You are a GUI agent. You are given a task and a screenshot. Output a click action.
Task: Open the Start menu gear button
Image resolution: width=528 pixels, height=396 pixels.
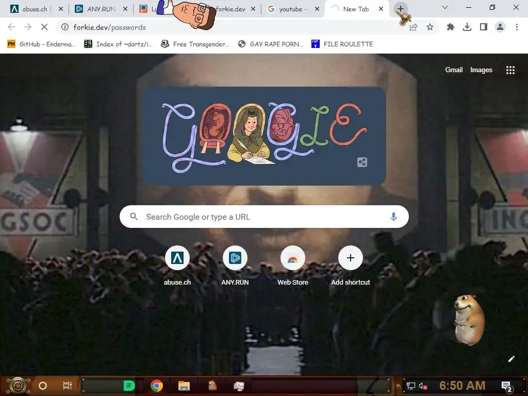point(18,386)
